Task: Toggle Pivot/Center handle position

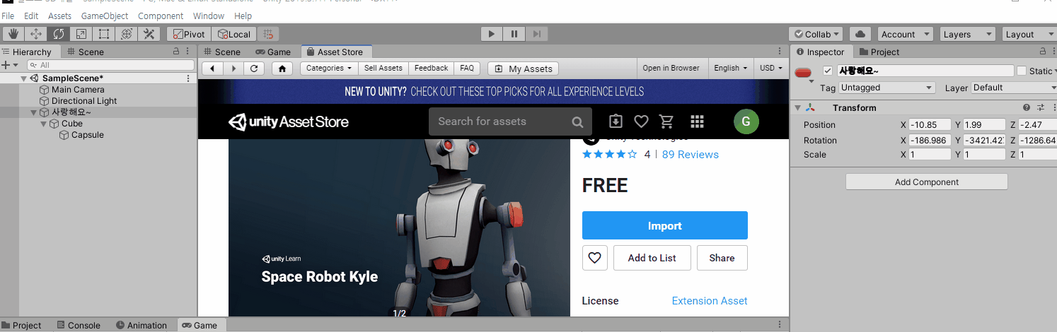Action: pyautogui.click(x=187, y=34)
